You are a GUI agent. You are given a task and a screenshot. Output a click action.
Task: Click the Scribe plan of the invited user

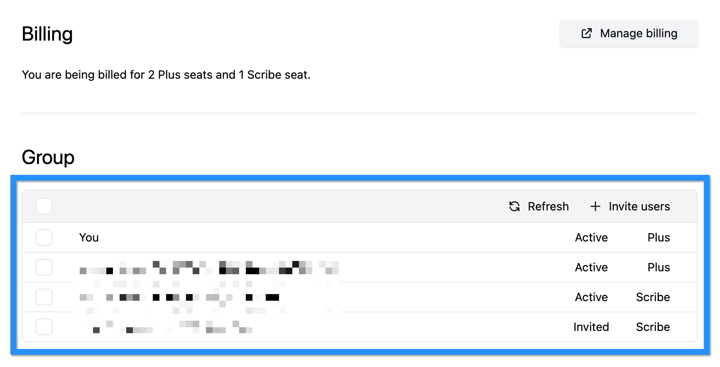coord(653,327)
